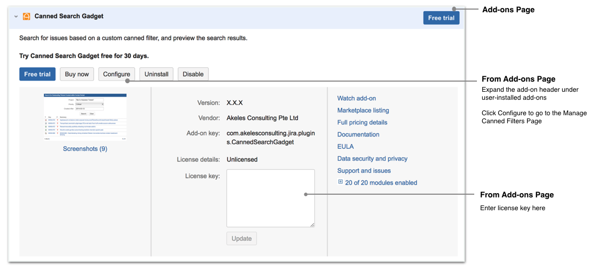Click the Update button under License key
Viewport: 600px width, 271px height.
241,238
